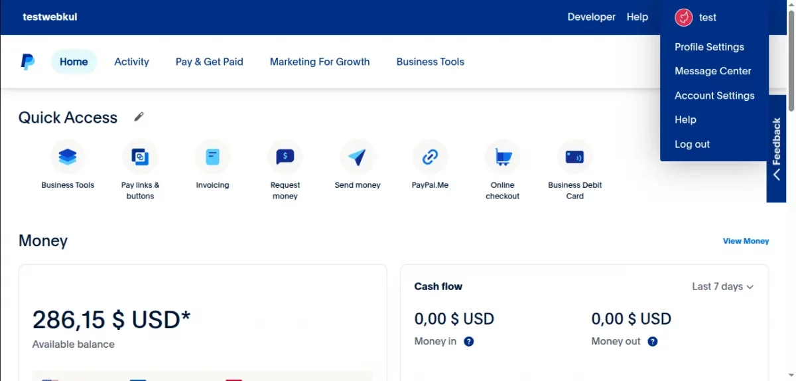Choose Account Settings from user menu

pyautogui.click(x=714, y=96)
